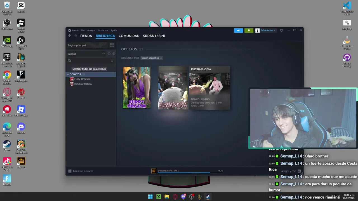Open Microsoft Edge desktop shortcut

tap(7, 130)
